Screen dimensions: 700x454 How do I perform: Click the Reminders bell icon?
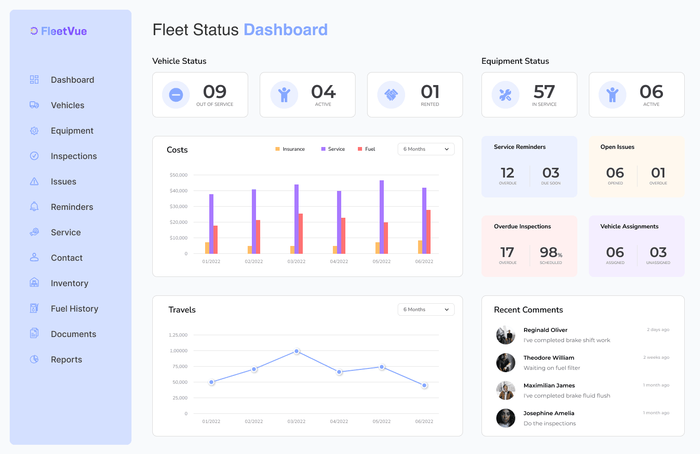click(x=34, y=207)
